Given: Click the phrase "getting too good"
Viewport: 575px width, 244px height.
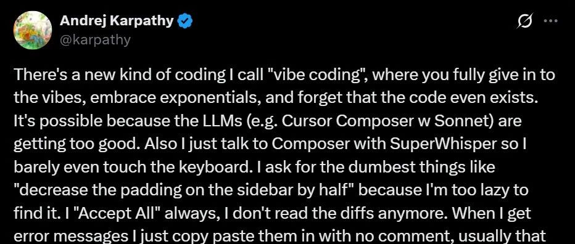Looking at the screenshot, I should coord(76,144).
